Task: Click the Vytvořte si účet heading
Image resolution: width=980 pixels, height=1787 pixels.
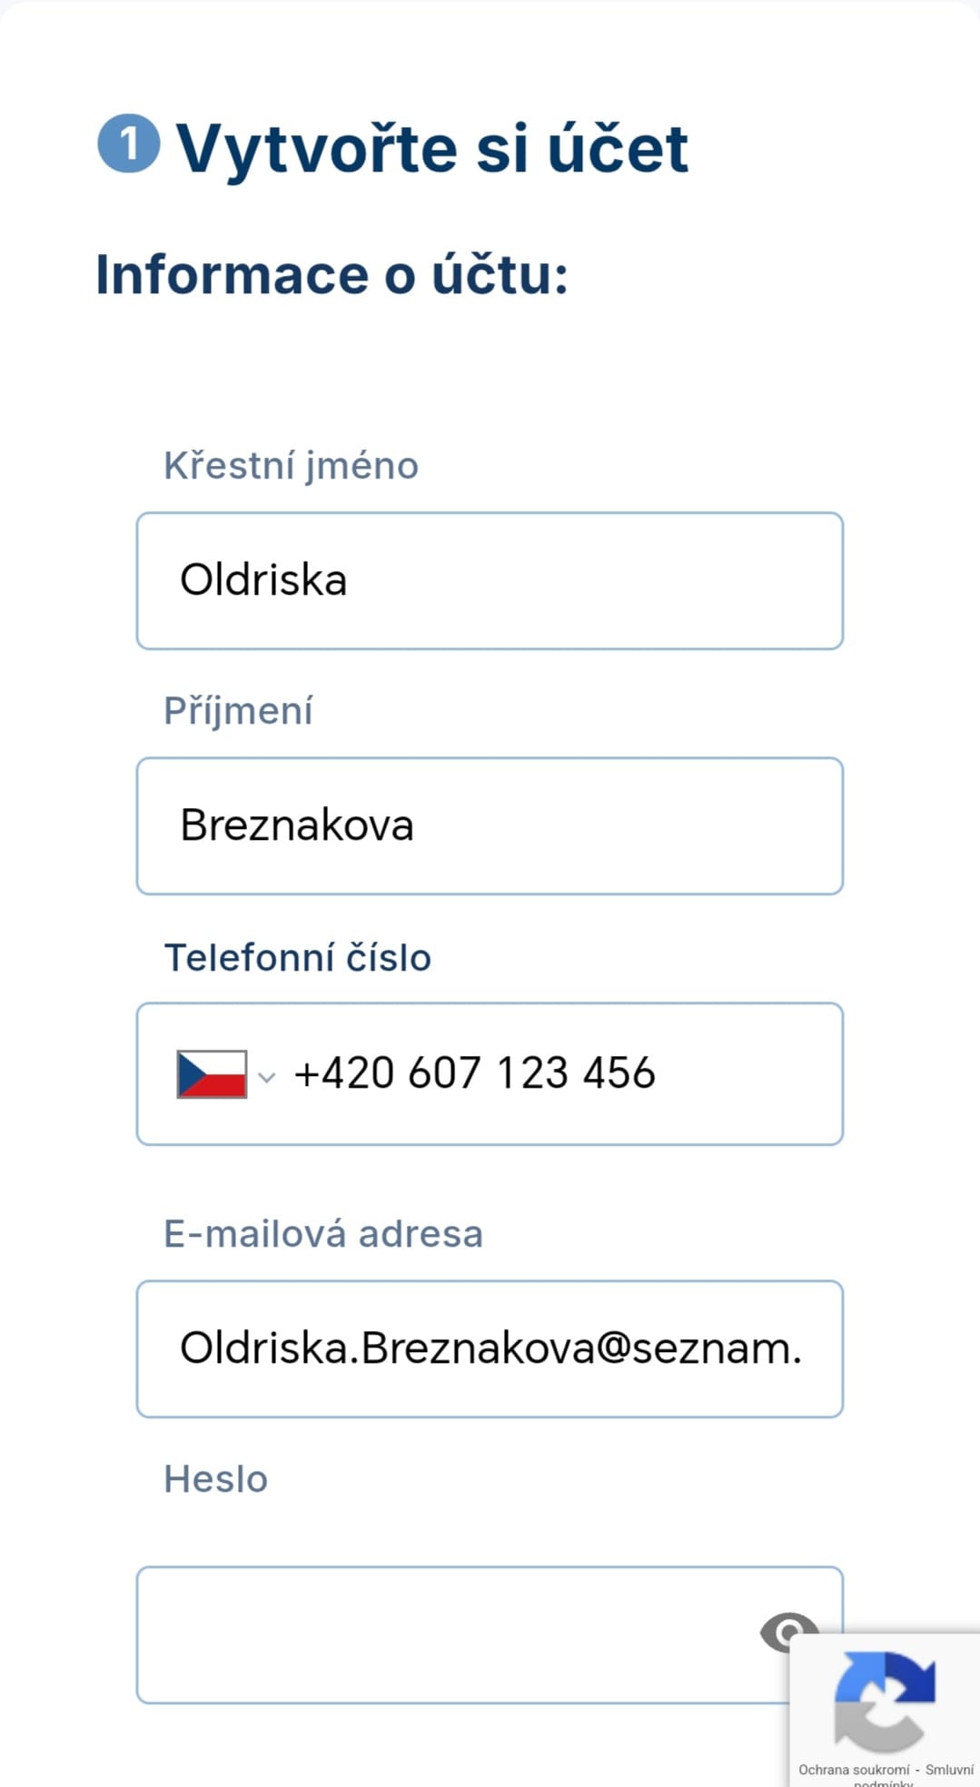Action: [x=432, y=149]
